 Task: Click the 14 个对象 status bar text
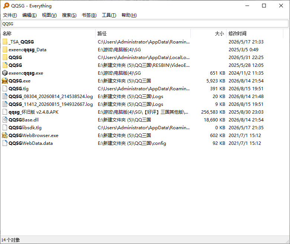pos(10,240)
